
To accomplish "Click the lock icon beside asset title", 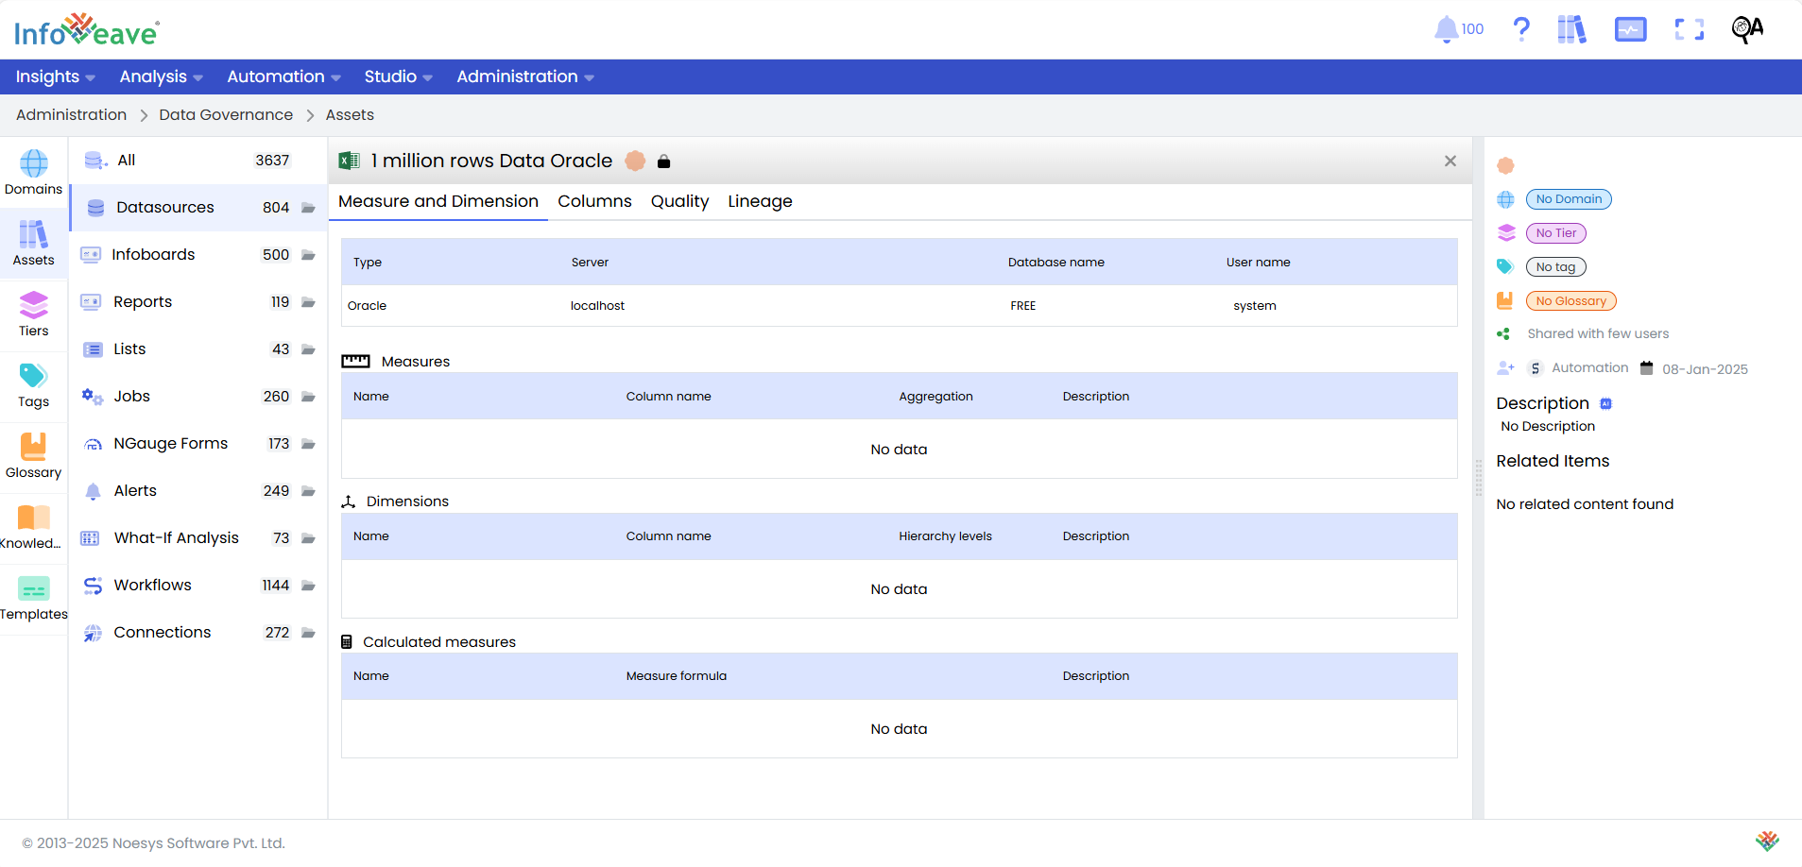I will pyautogui.click(x=664, y=161).
